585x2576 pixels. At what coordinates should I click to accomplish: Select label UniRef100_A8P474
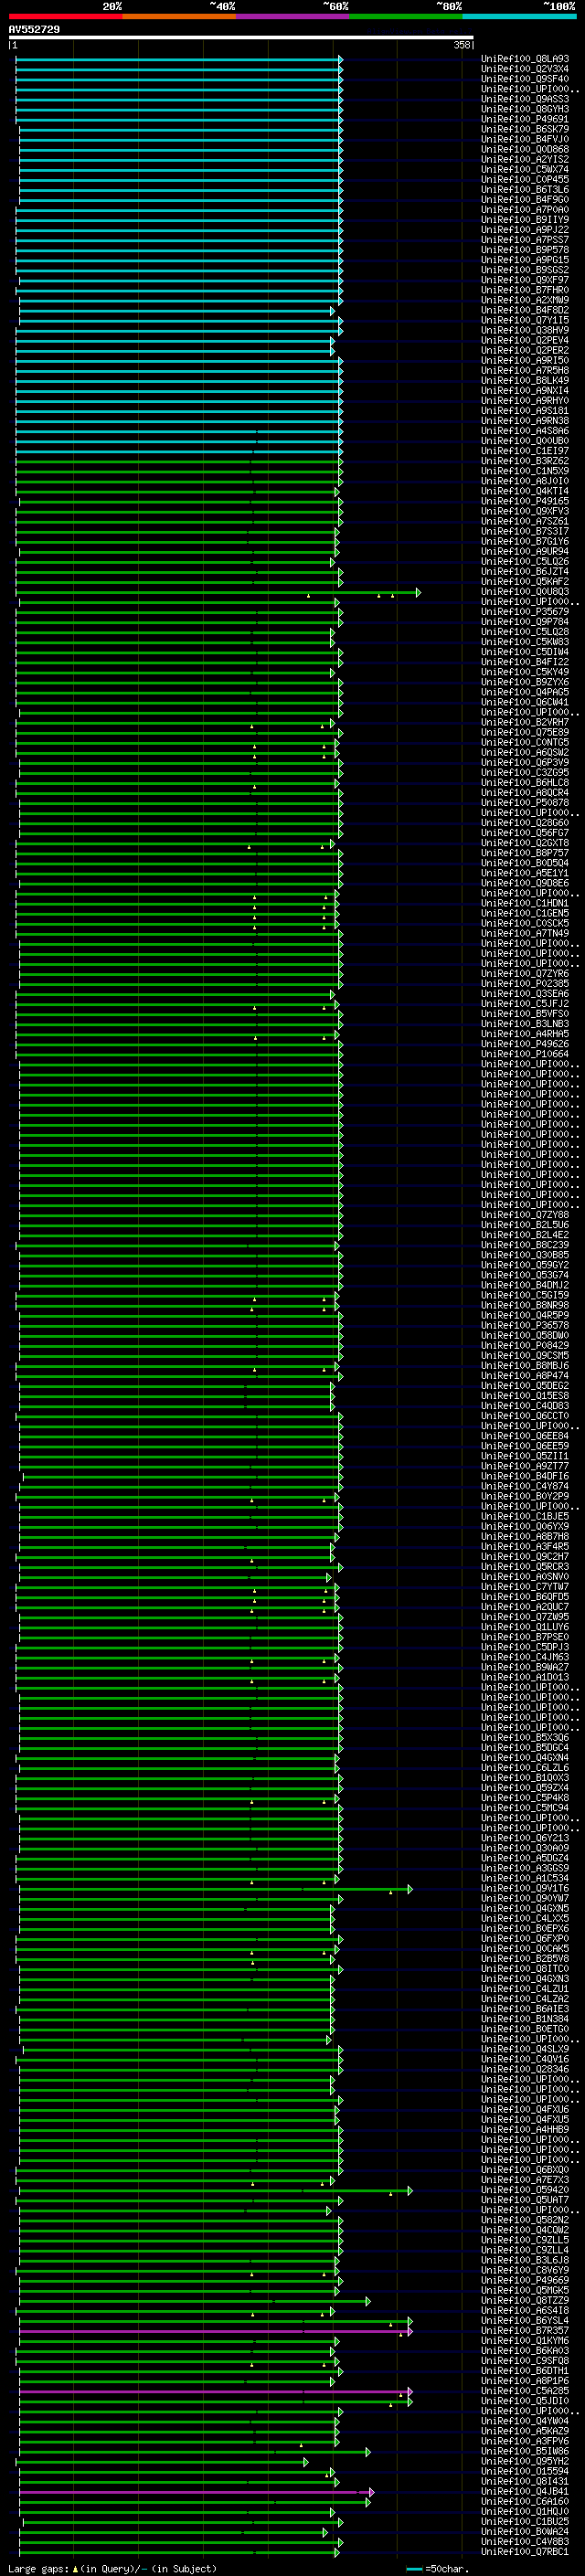click(x=525, y=1376)
